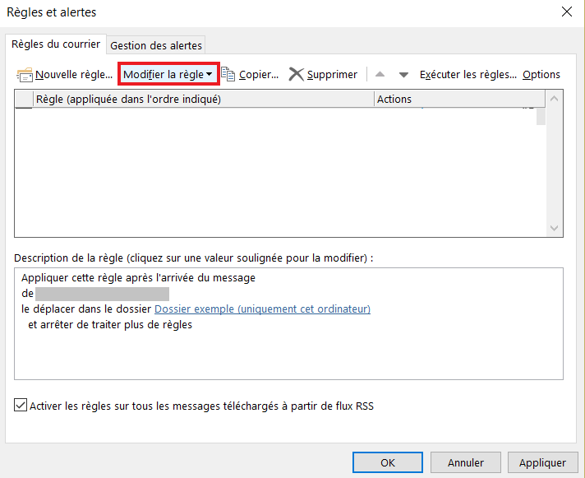The width and height of the screenshot is (585, 478).
Task: Close the Règles et alertes dialog
Action: (x=567, y=12)
